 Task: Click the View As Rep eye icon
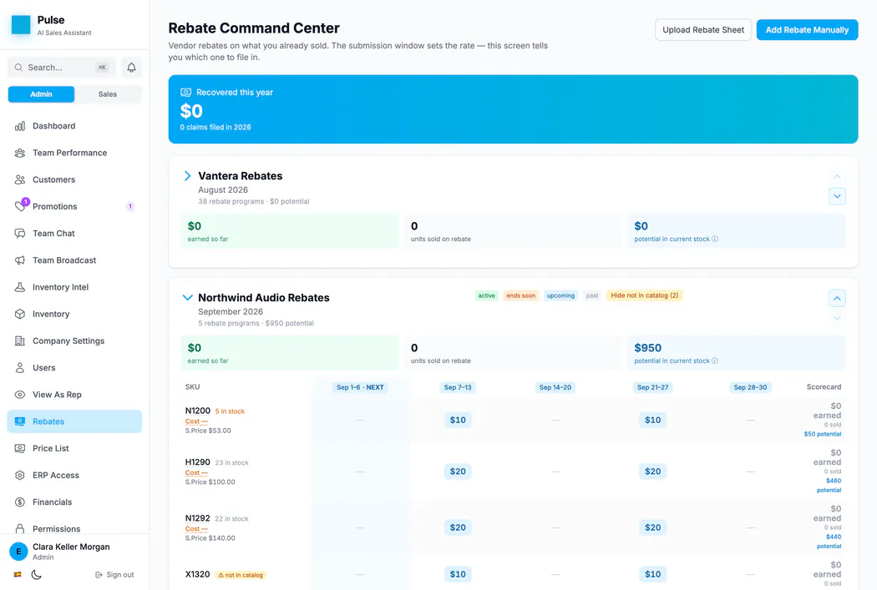pyautogui.click(x=19, y=395)
